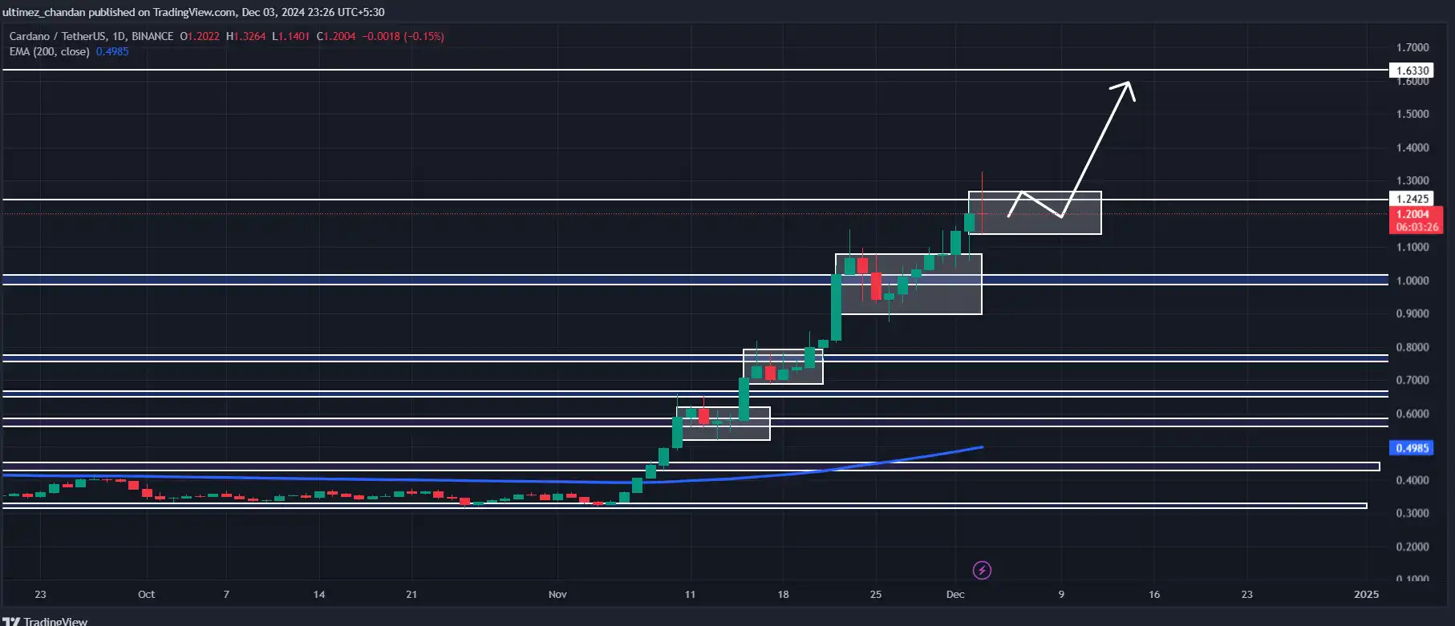Click the Nov date axis label
This screenshot has width=1455, height=626.
[x=557, y=594]
